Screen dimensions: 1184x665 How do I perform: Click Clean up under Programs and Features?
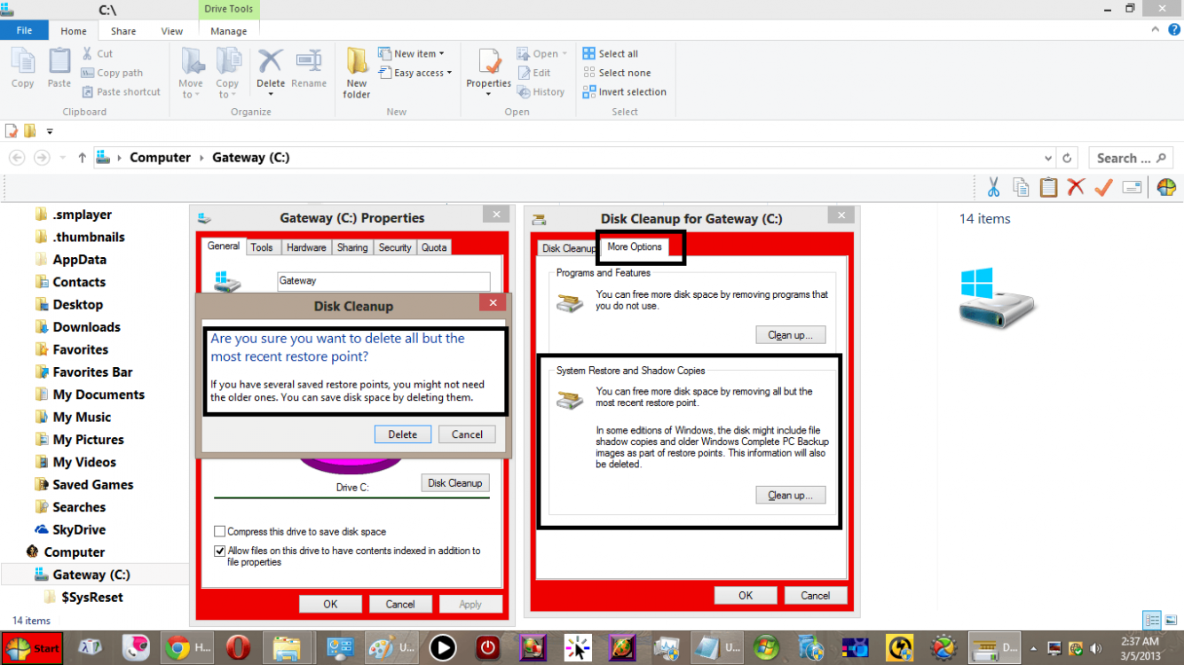tap(790, 335)
